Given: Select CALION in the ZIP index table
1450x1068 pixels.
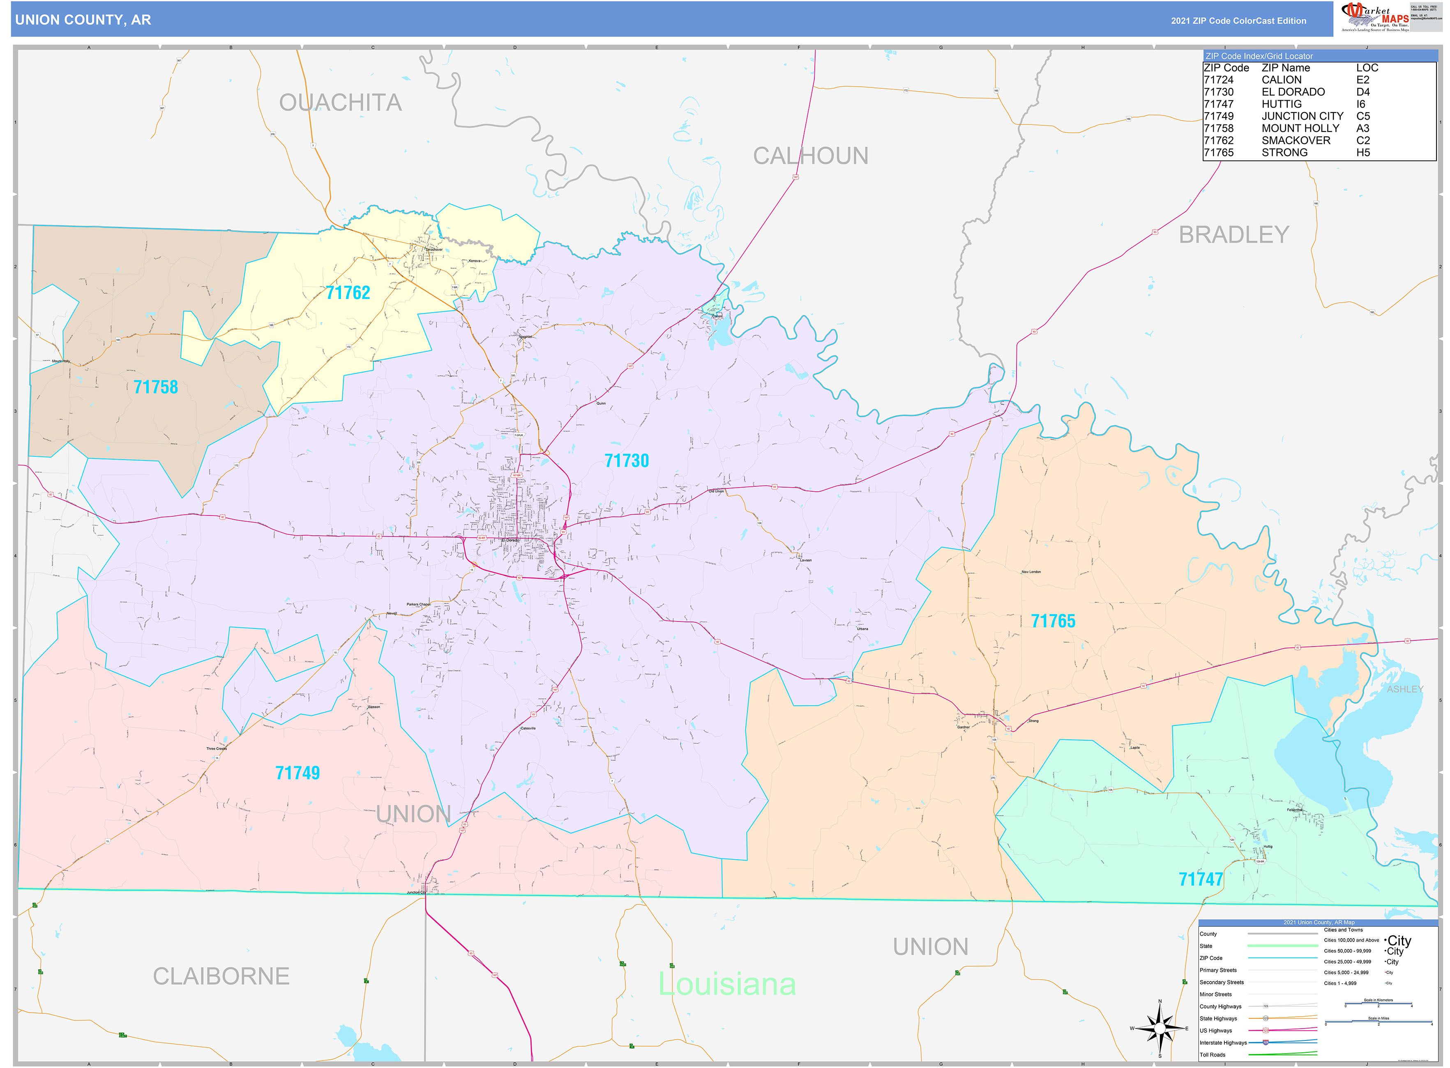Looking at the screenshot, I should click(1281, 80).
